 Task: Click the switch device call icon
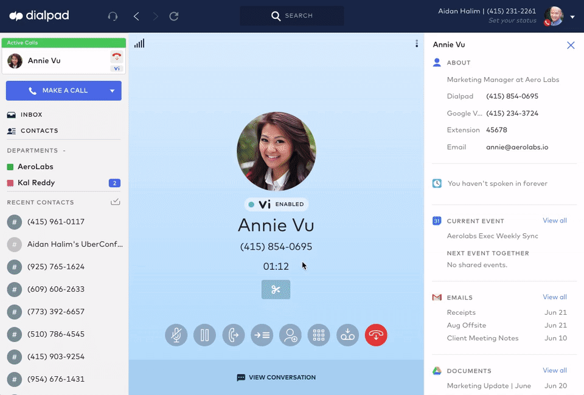[x=233, y=335]
